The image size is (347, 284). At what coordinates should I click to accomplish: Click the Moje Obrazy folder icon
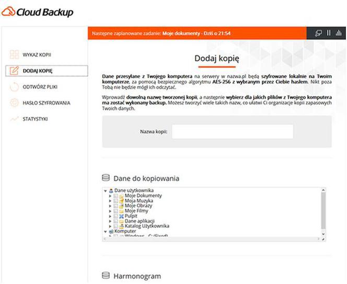coord(121,206)
